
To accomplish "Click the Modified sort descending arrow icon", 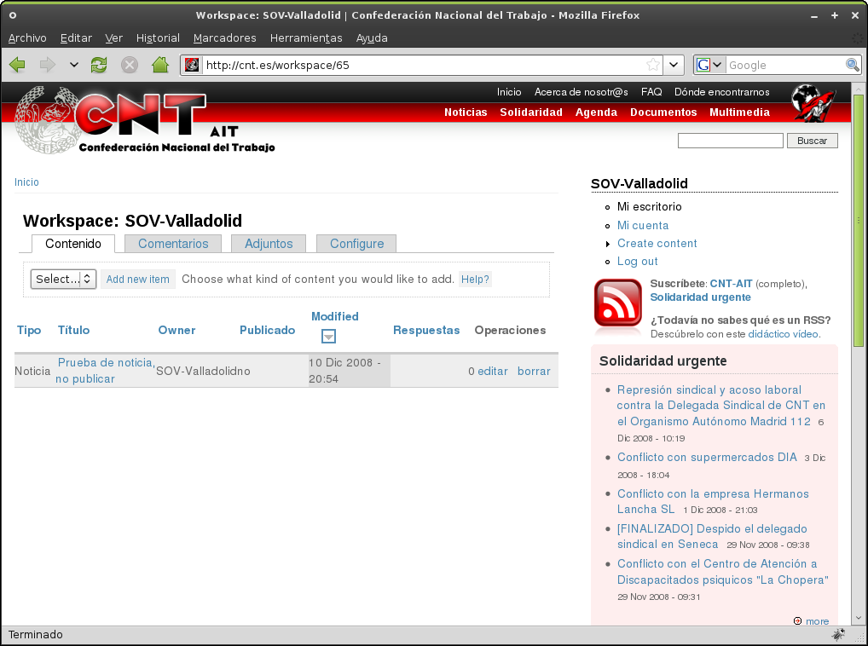I will tap(328, 337).
